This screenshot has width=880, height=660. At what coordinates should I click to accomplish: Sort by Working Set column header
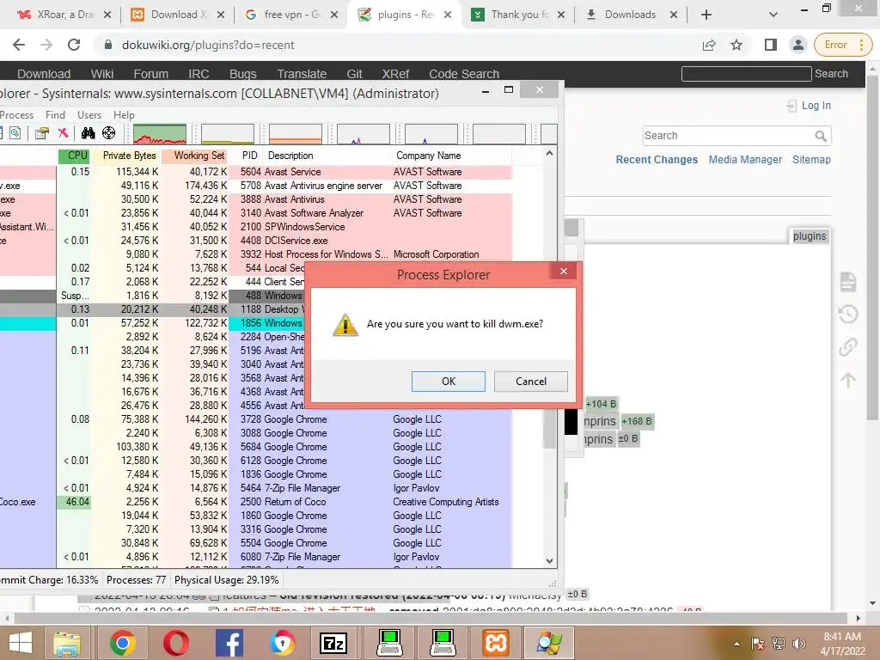click(195, 156)
